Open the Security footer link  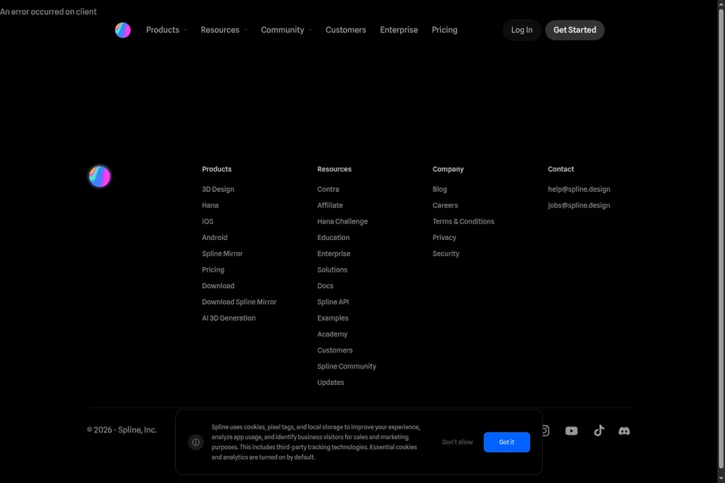(446, 254)
